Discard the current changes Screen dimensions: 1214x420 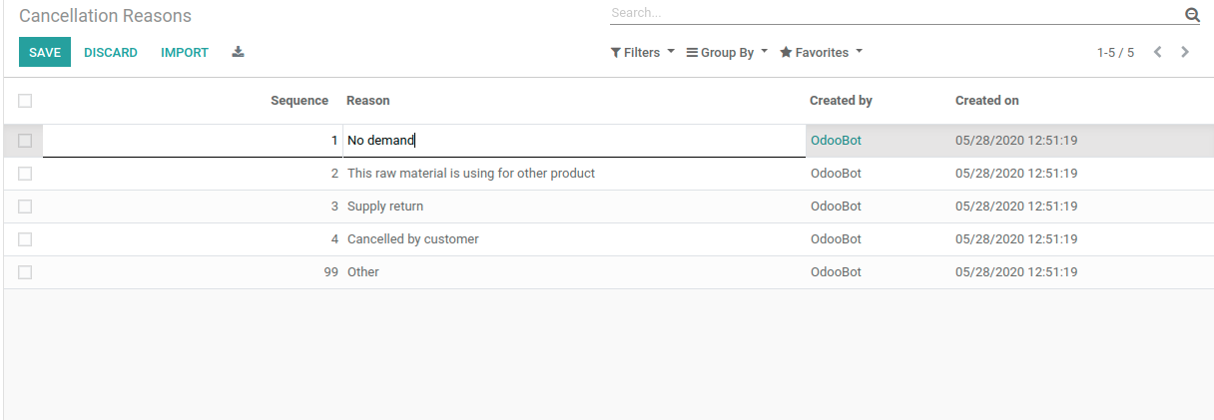[x=111, y=52]
